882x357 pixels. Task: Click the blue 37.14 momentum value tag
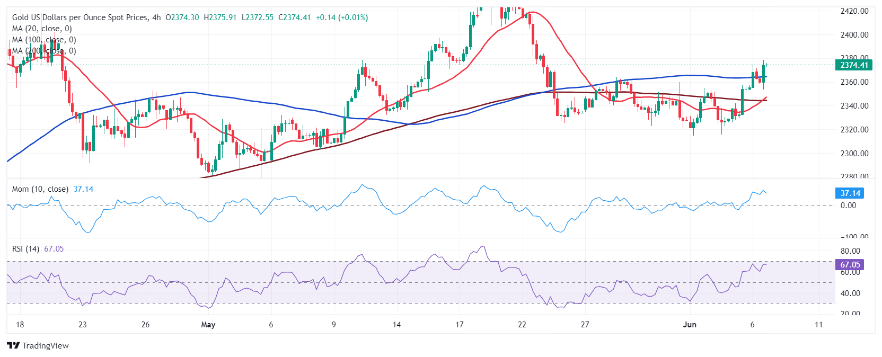(850, 193)
